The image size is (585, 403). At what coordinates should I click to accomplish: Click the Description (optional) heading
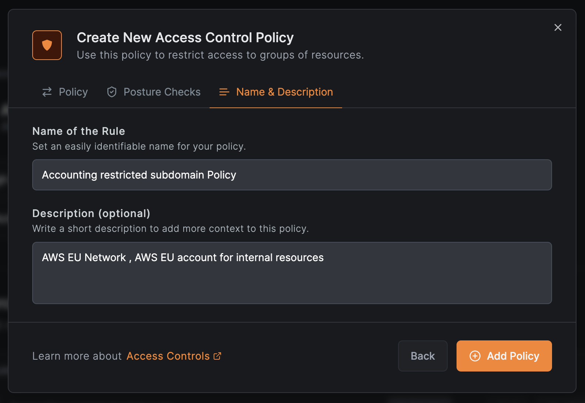91,213
